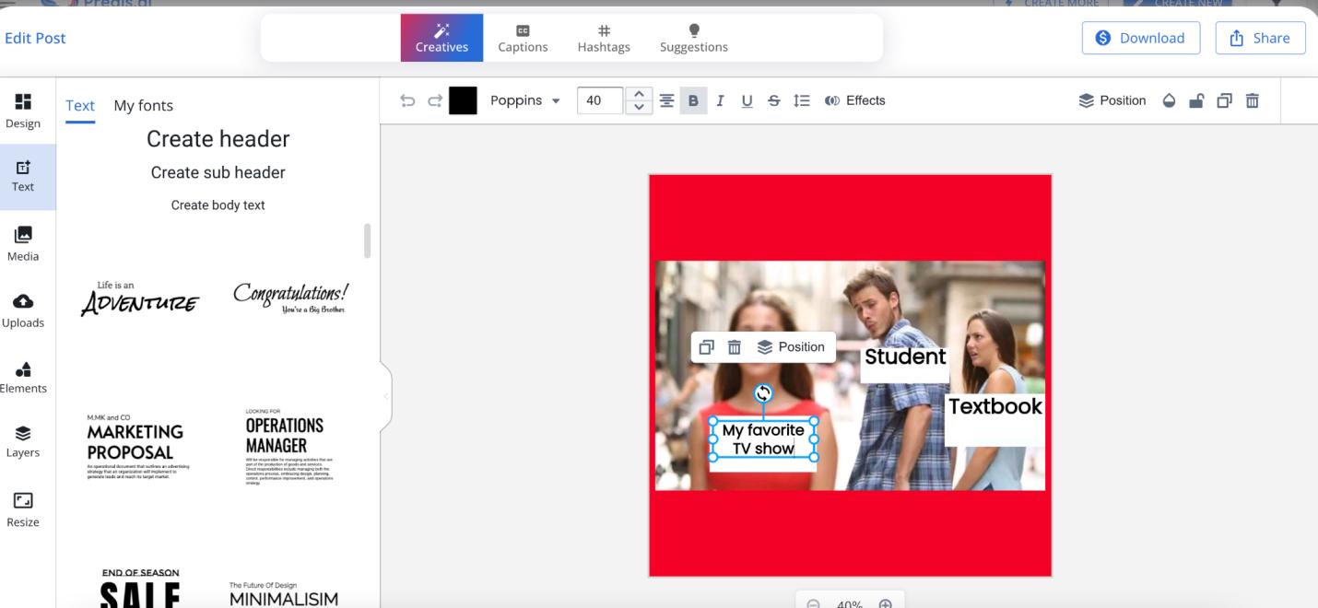Toggle underline formatting
1318x608 pixels.
click(x=747, y=100)
